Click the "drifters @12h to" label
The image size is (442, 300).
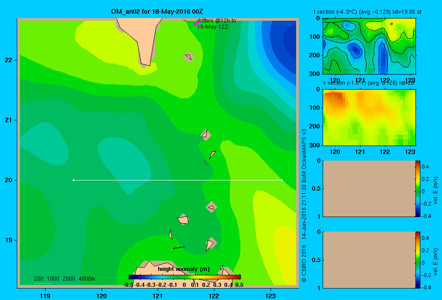217,21
